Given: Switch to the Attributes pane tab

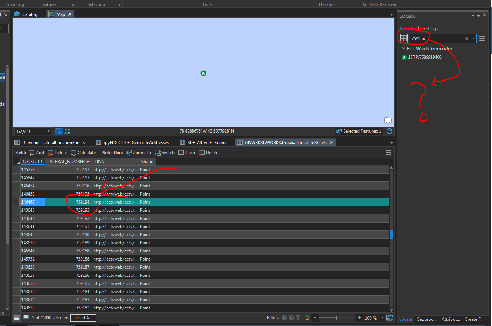Looking at the screenshot, I should 451,319.
